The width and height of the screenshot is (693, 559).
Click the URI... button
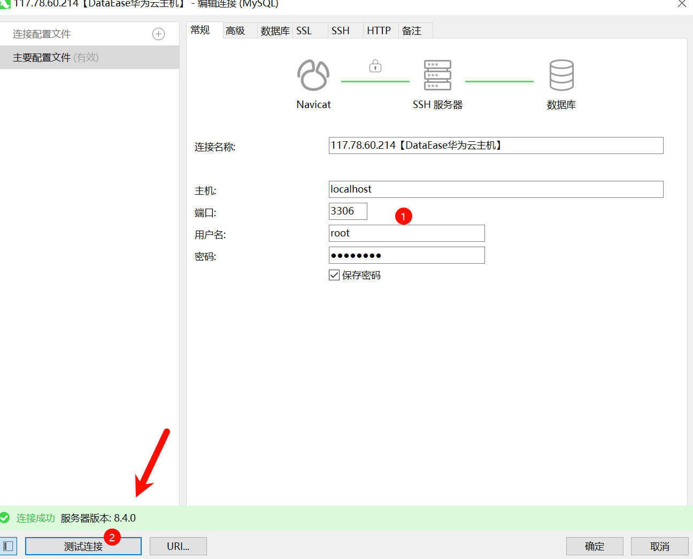[x=178, y=546]
